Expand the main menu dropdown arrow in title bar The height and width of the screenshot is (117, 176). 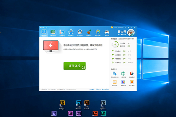128,27
